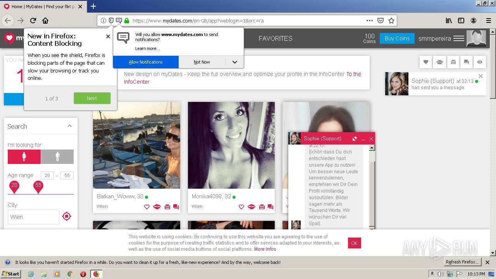This screenshot has height=279, width=496.
Task: Click Next in the Firefox tour
Action: click(x=92, y=98)
